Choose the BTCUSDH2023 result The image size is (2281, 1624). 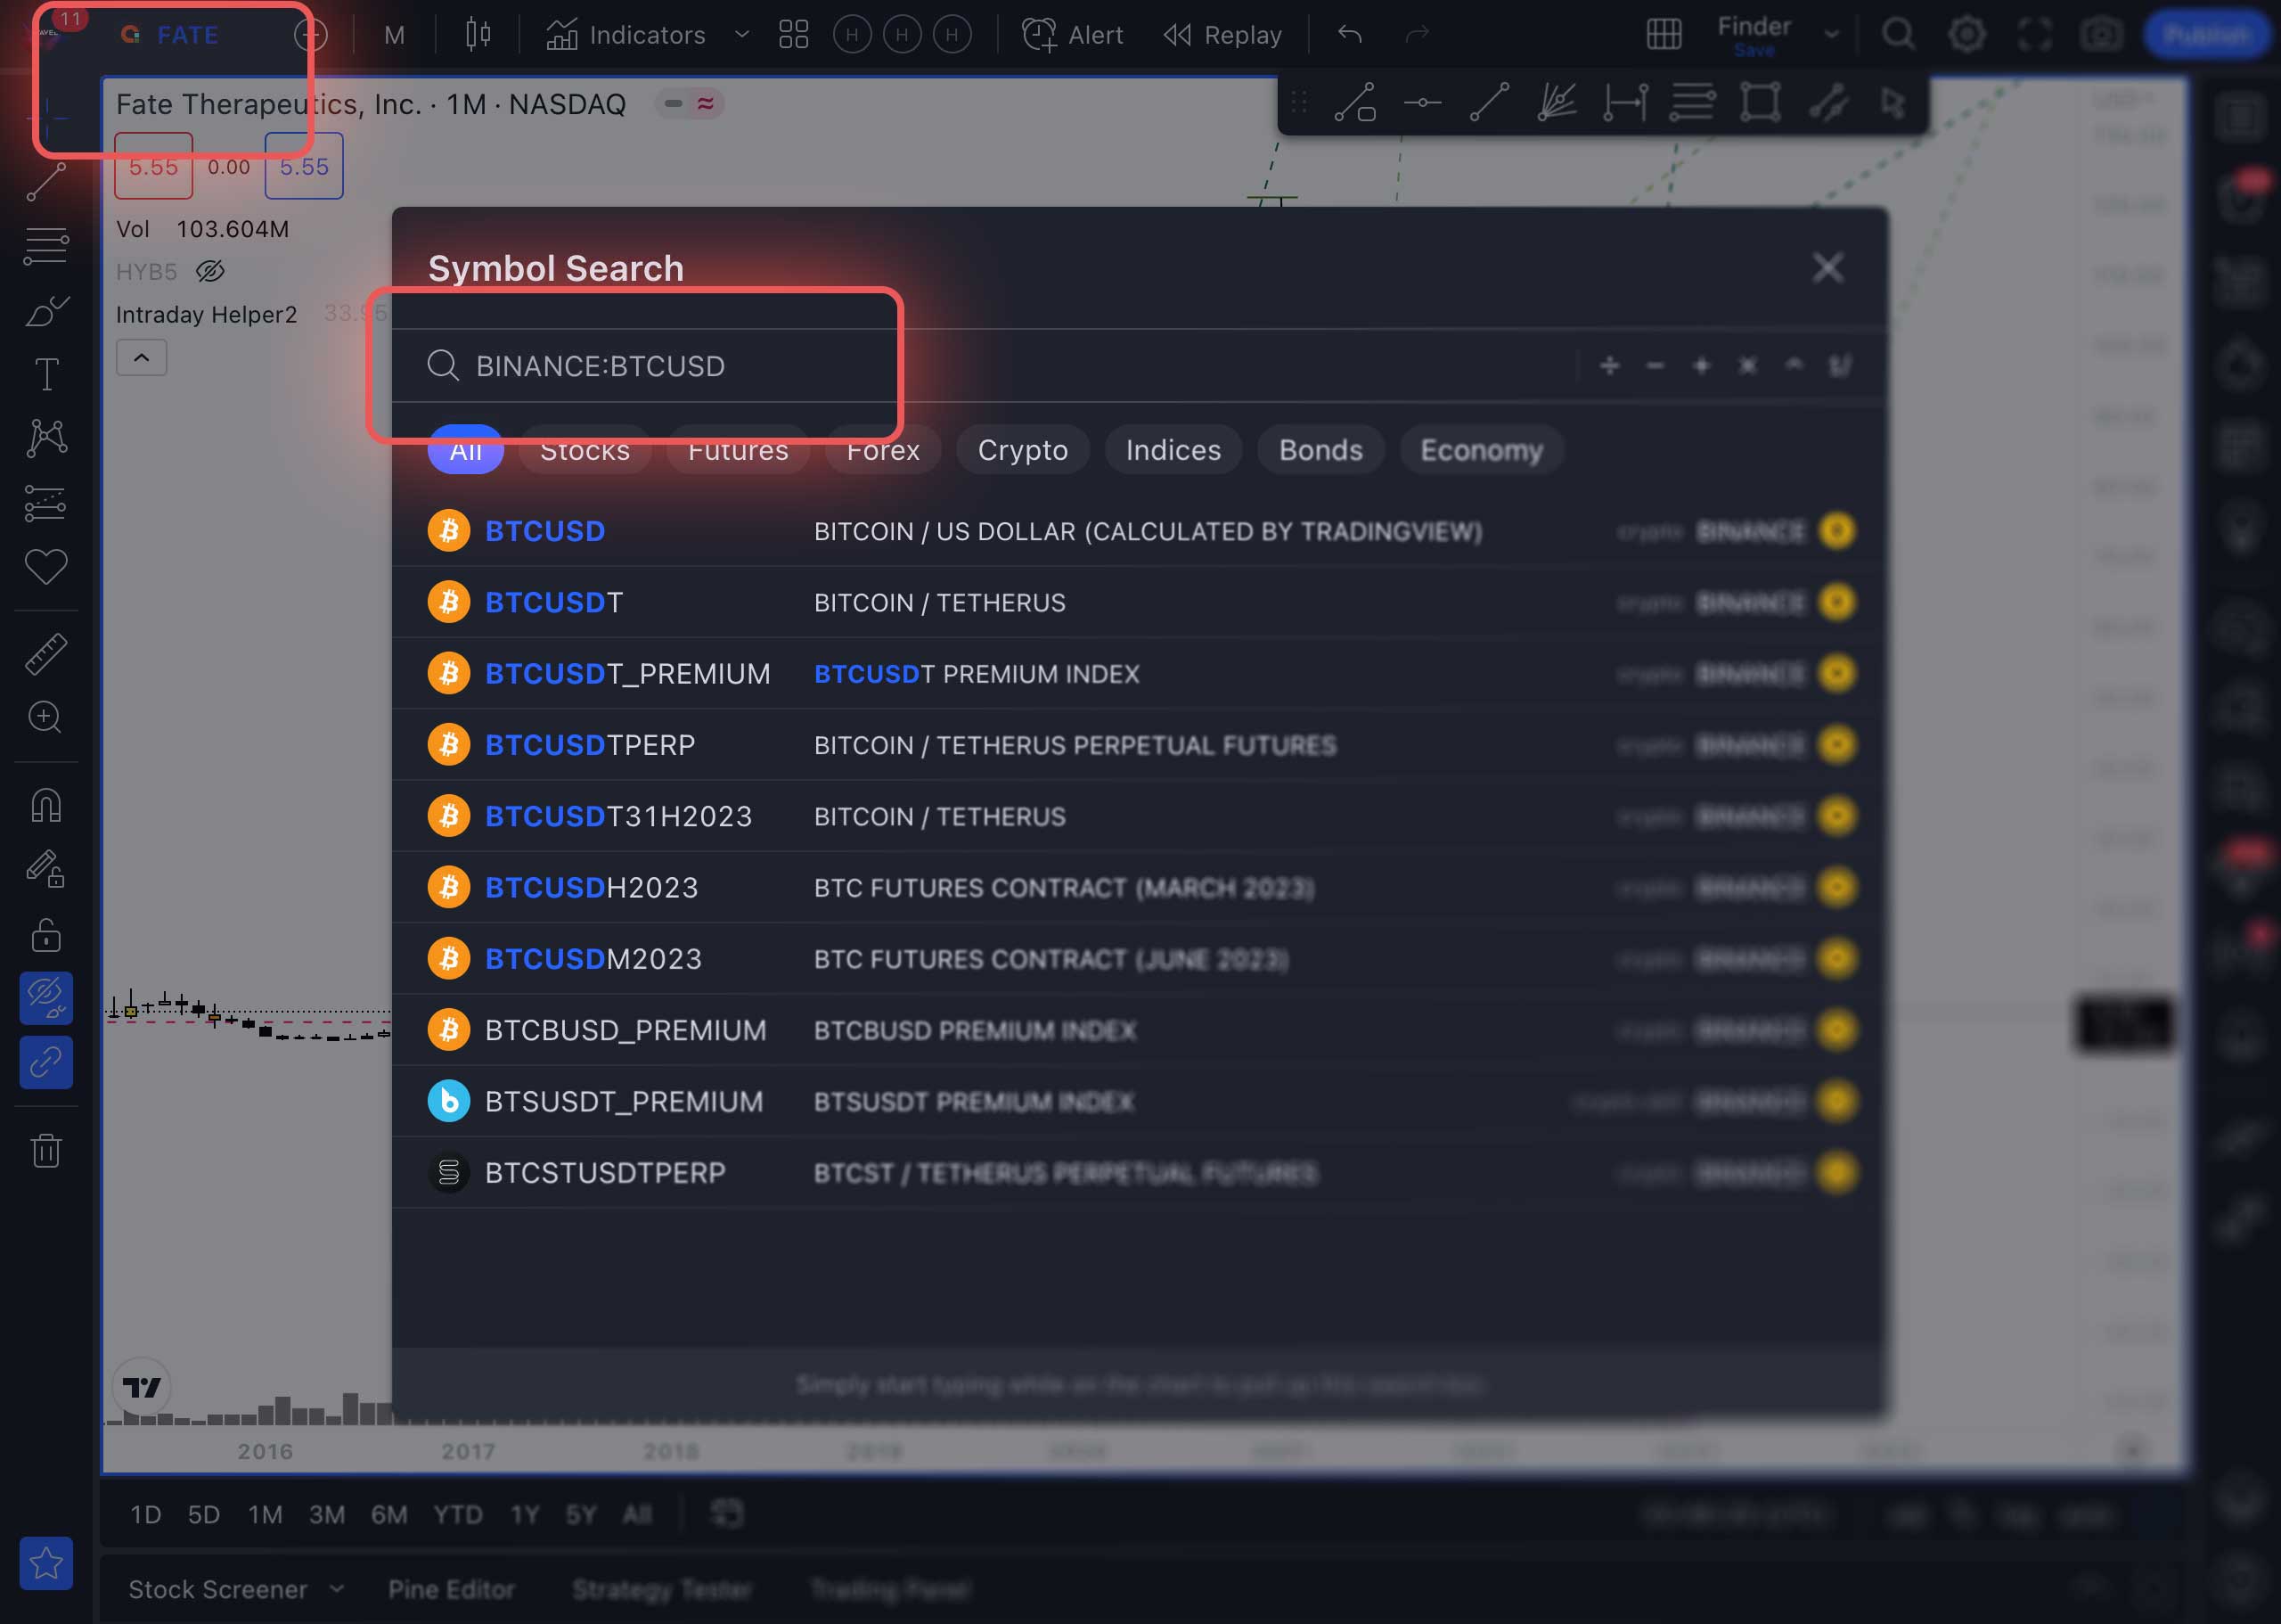tap(1140, 887)
